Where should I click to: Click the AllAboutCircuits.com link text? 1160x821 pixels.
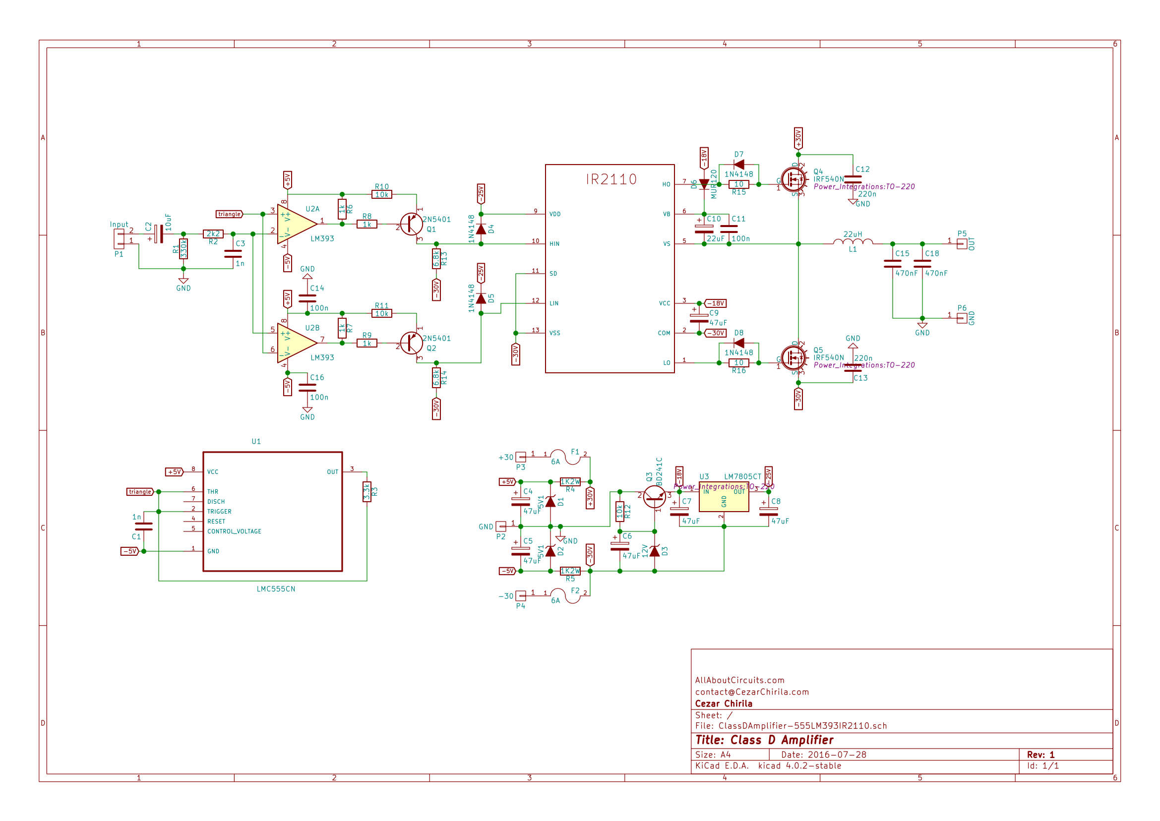740,680
